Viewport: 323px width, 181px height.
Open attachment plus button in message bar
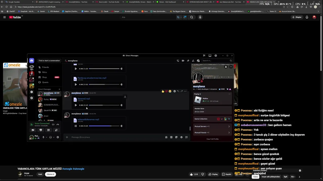point(67,137)
